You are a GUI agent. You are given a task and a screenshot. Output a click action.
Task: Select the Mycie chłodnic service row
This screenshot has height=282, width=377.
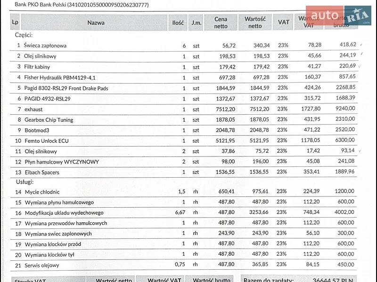point(184,192)
